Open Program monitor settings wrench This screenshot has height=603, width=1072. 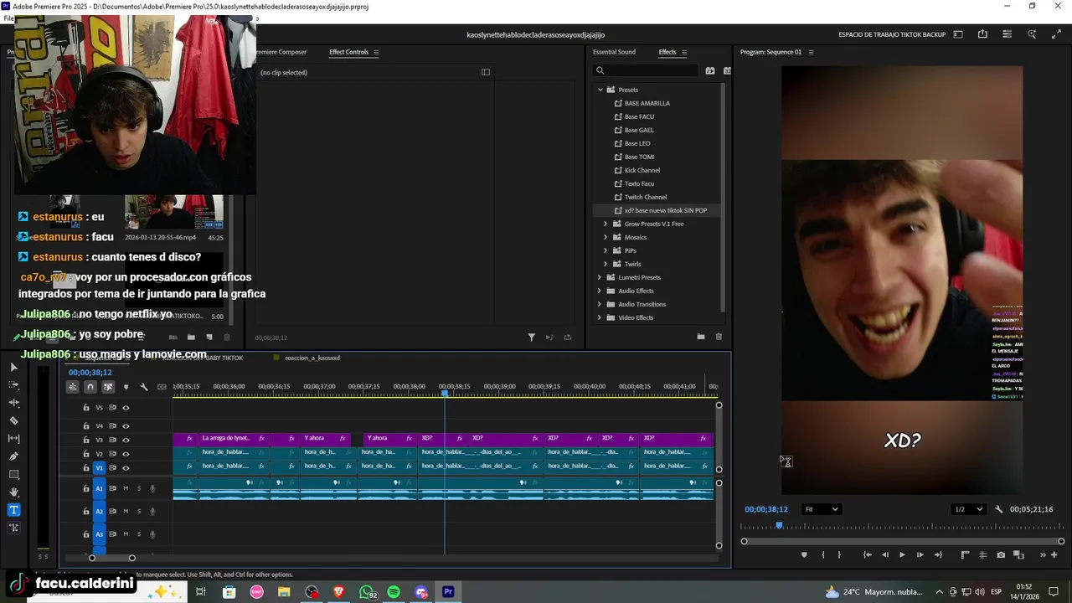point(998,509)
